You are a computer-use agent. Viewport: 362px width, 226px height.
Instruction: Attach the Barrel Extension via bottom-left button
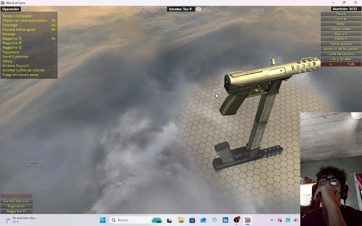point(16,201)
